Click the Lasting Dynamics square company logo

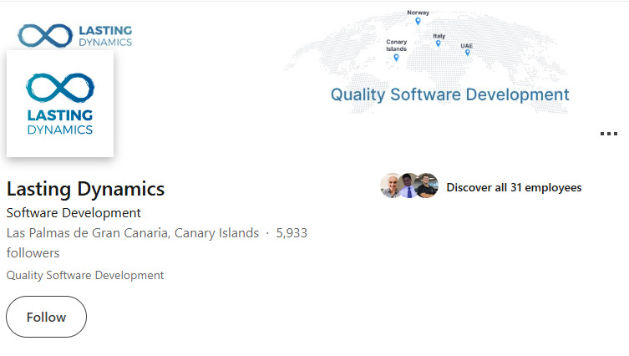click(60, 104)
